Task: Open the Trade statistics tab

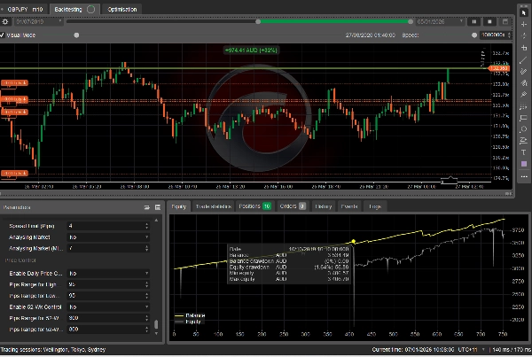Action: [214, 206]
